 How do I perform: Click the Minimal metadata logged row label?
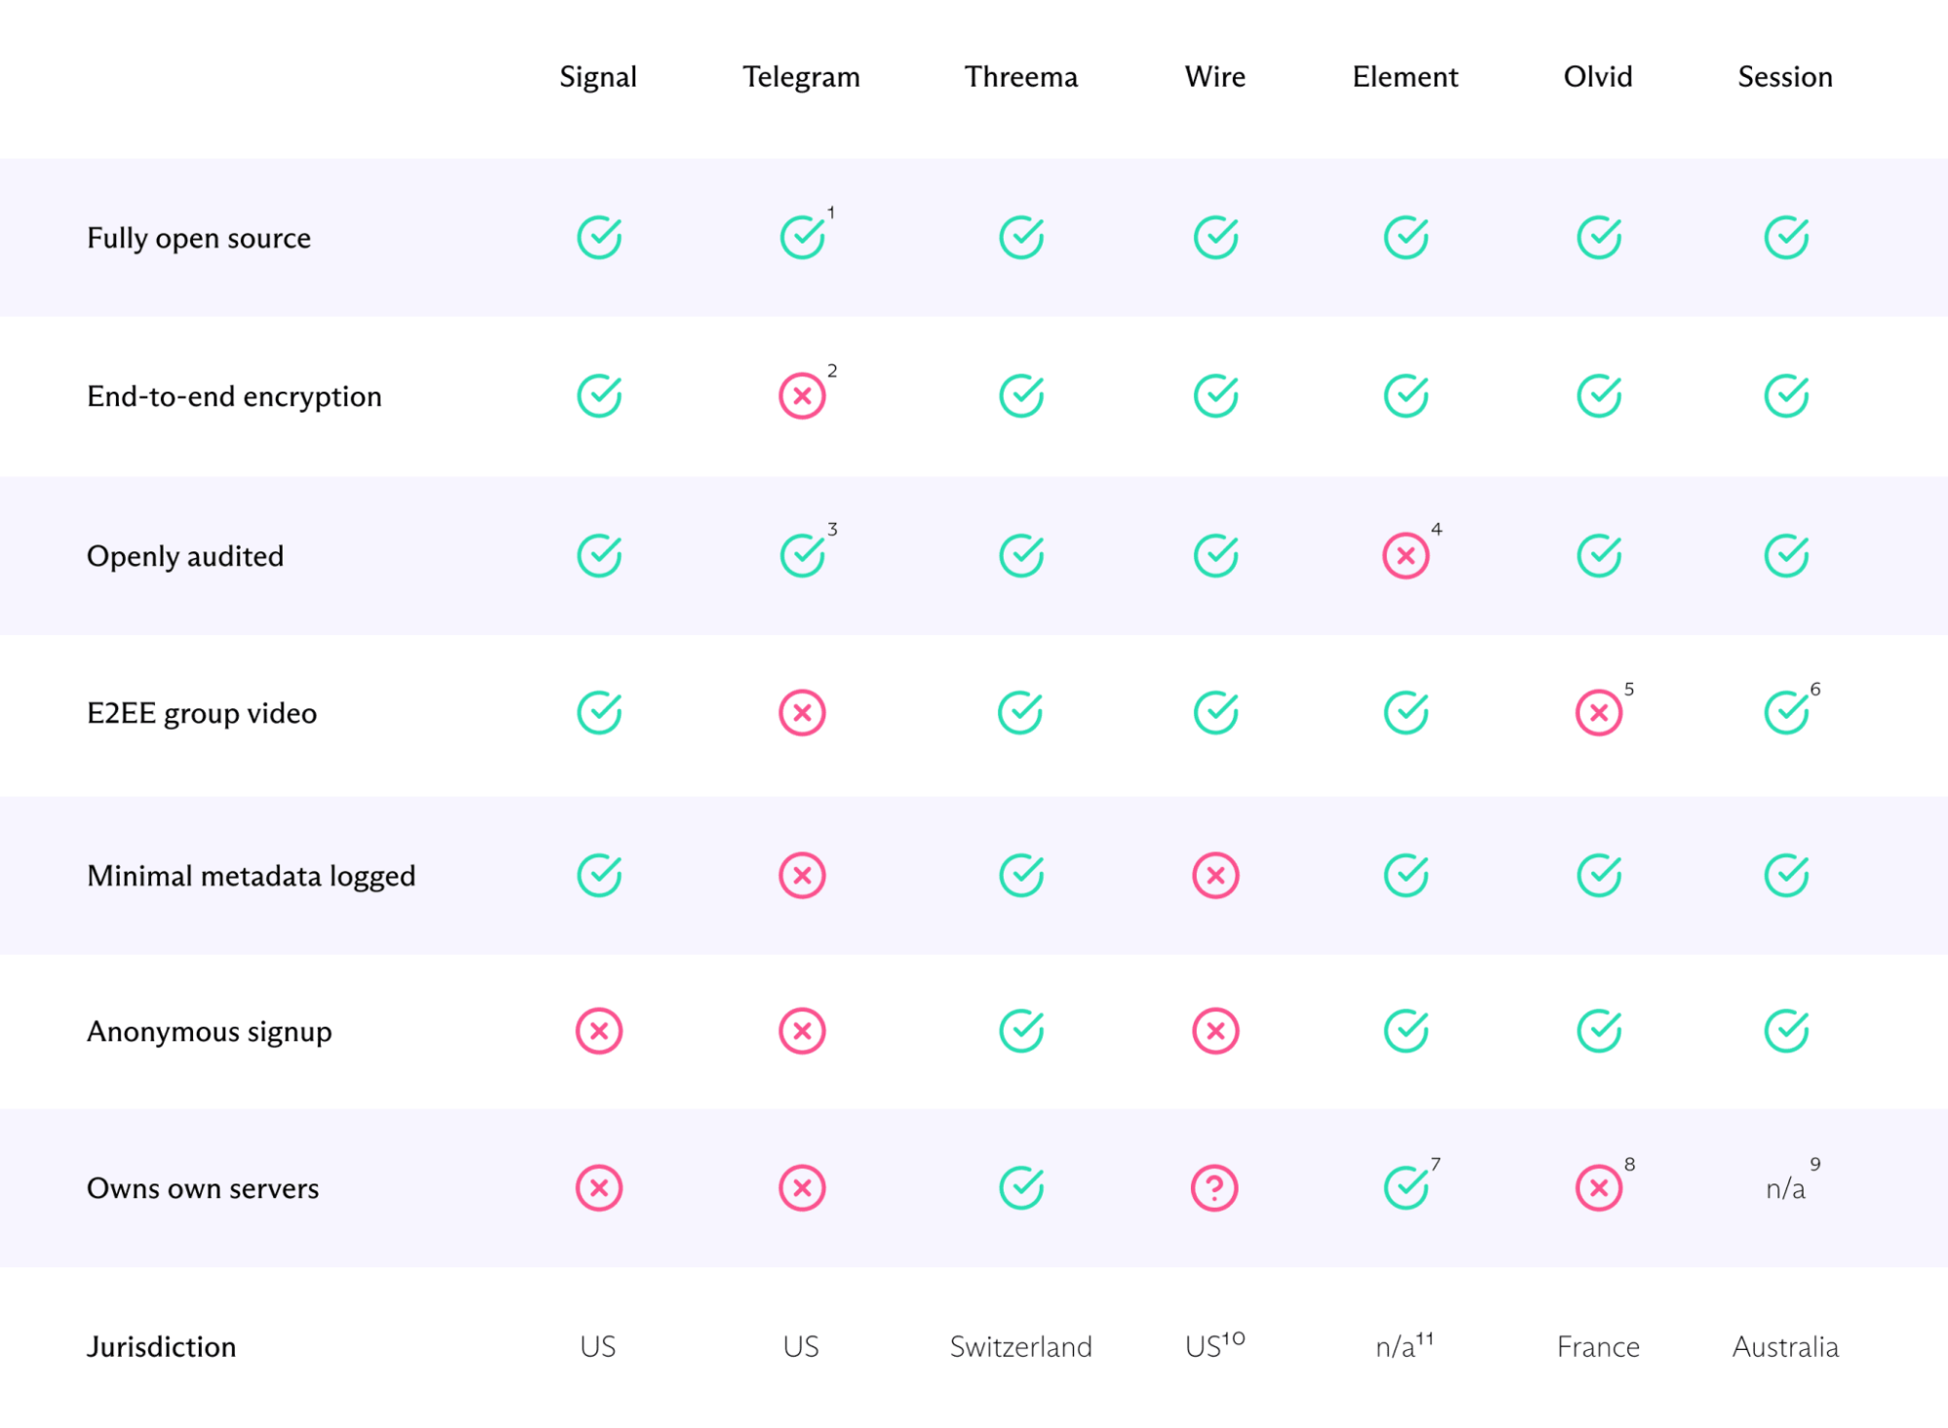251,876
